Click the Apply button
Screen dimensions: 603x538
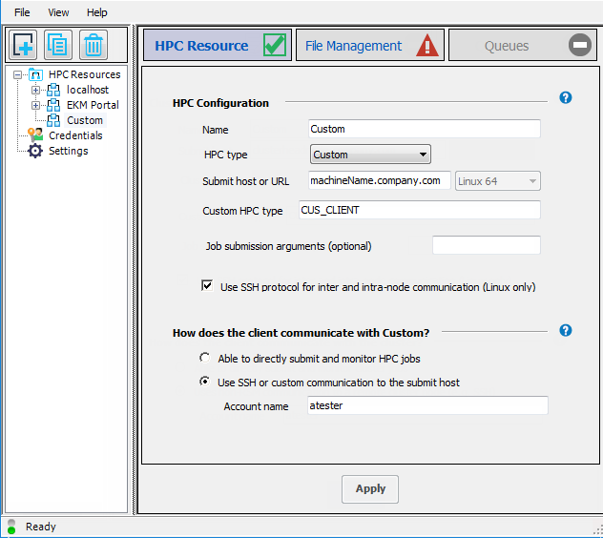click(370, 488)
